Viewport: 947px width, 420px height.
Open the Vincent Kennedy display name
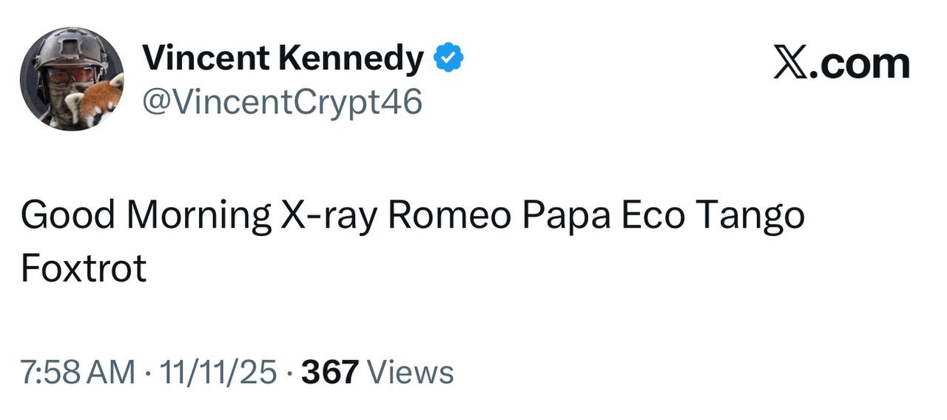[x=283, y=58]
